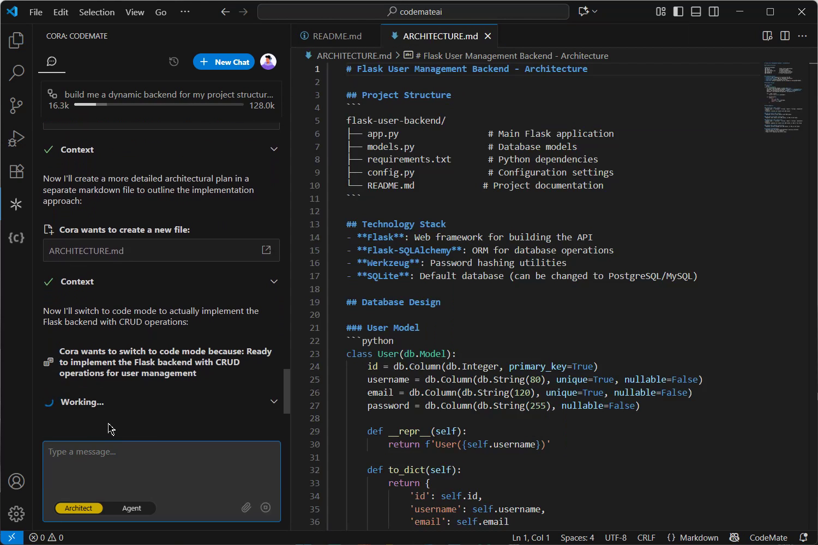This screenshot has width=818, height=545.
Task: Click the codemateai command center search
Action: click(413, 11)
